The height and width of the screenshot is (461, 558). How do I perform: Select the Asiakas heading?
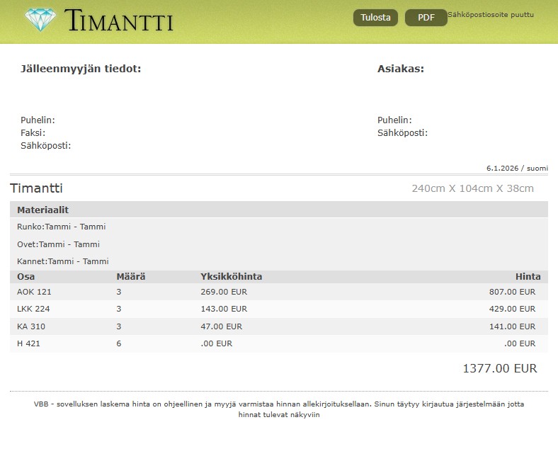point(400,69)
